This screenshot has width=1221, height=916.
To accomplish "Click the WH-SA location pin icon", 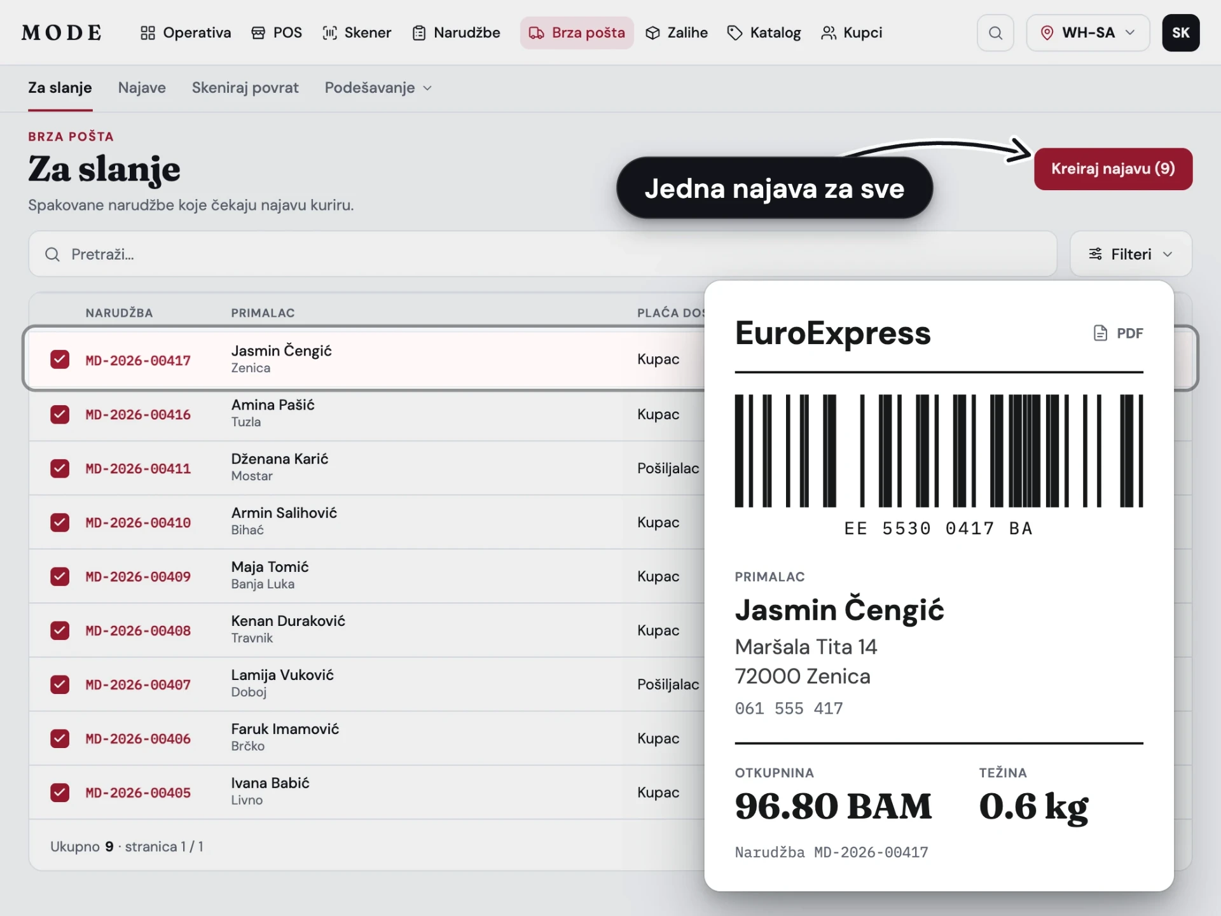I will point(1047,33).
